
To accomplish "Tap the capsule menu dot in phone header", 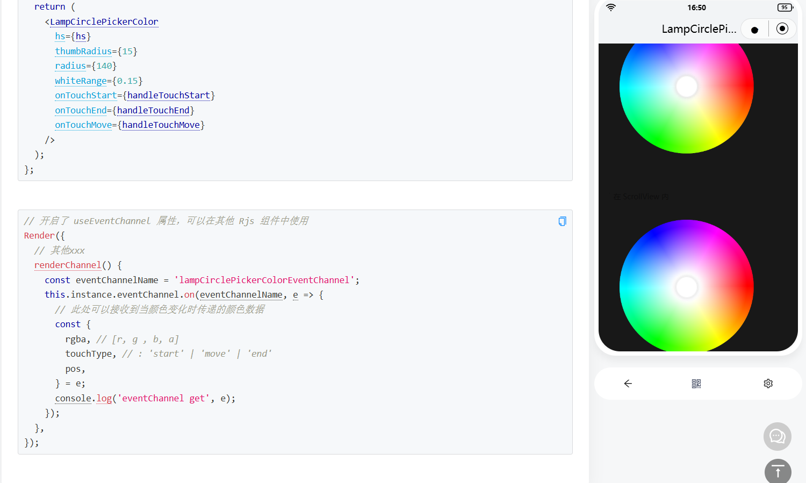I will [x=754, y=30].
